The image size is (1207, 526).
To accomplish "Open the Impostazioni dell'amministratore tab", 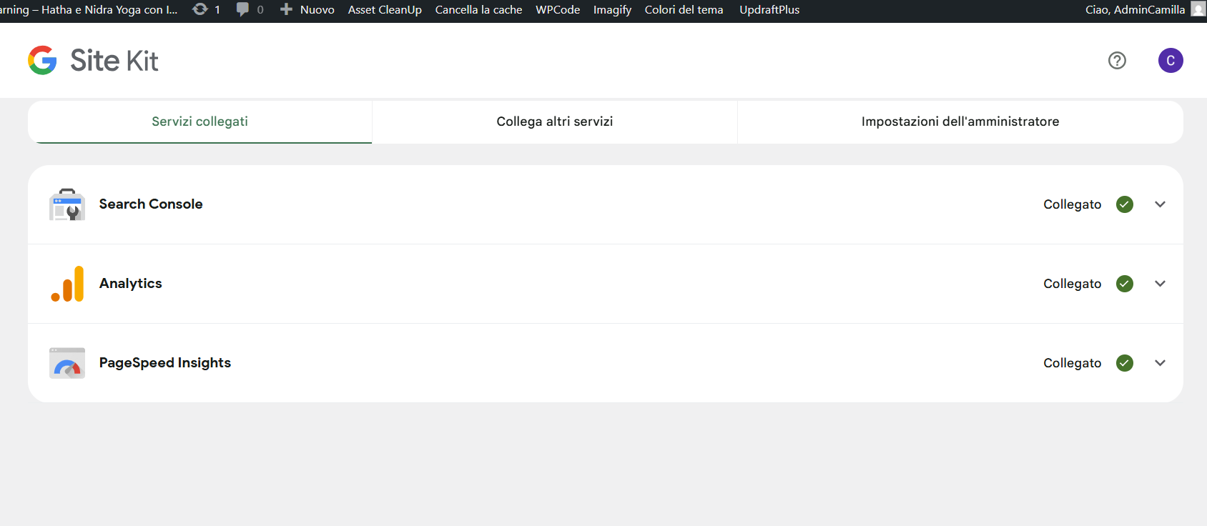I will (960, 121).
